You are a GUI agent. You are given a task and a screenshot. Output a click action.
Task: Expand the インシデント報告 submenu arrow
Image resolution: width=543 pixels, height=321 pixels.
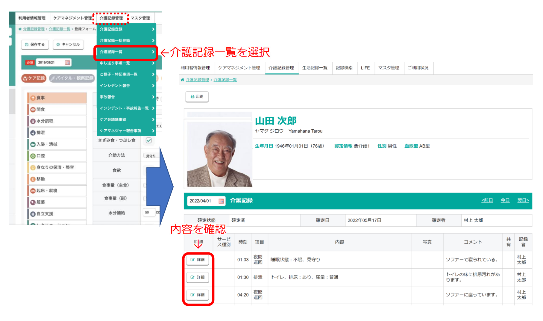pyautogui.click(x=153, y=86)
